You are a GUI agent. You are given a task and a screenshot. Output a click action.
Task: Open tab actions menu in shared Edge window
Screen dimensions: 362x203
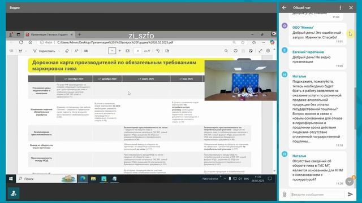click(x=19, y=34)
